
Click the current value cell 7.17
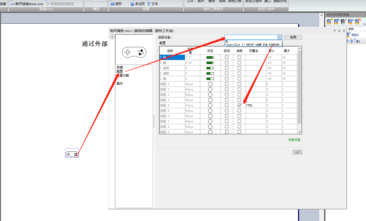coord(192,57)
